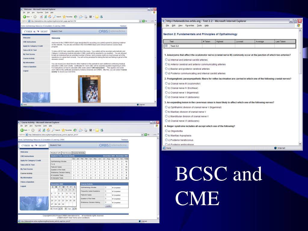Click Back arrow in Course Activity window toolbar
The width and height of the screenshot is (308, 231).
point(22,130)
